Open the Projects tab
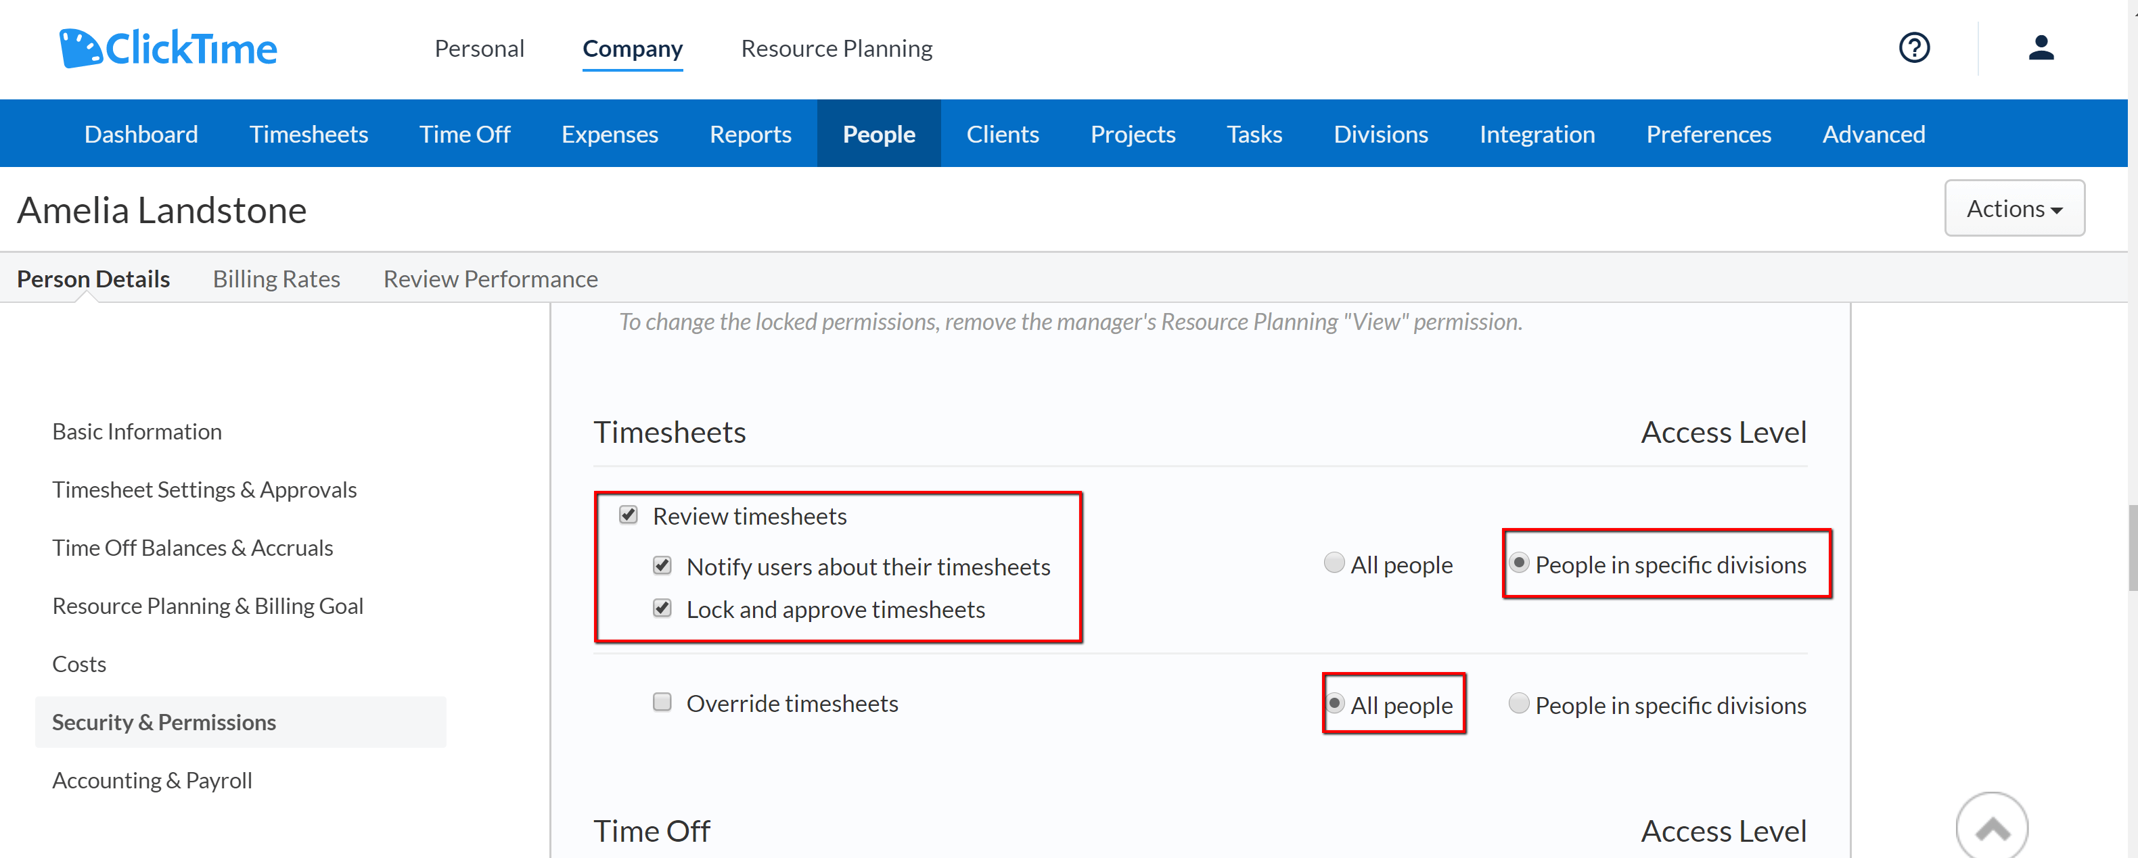This screenshot has height=858, width=2138. pyautogui.click(x=1133, y=134)
